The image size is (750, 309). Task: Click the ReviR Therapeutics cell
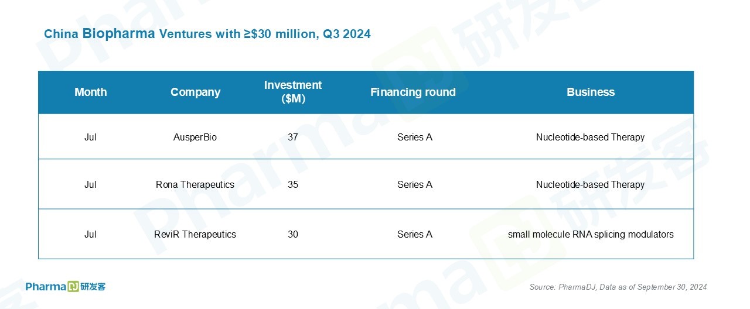[x=195, y=235]
